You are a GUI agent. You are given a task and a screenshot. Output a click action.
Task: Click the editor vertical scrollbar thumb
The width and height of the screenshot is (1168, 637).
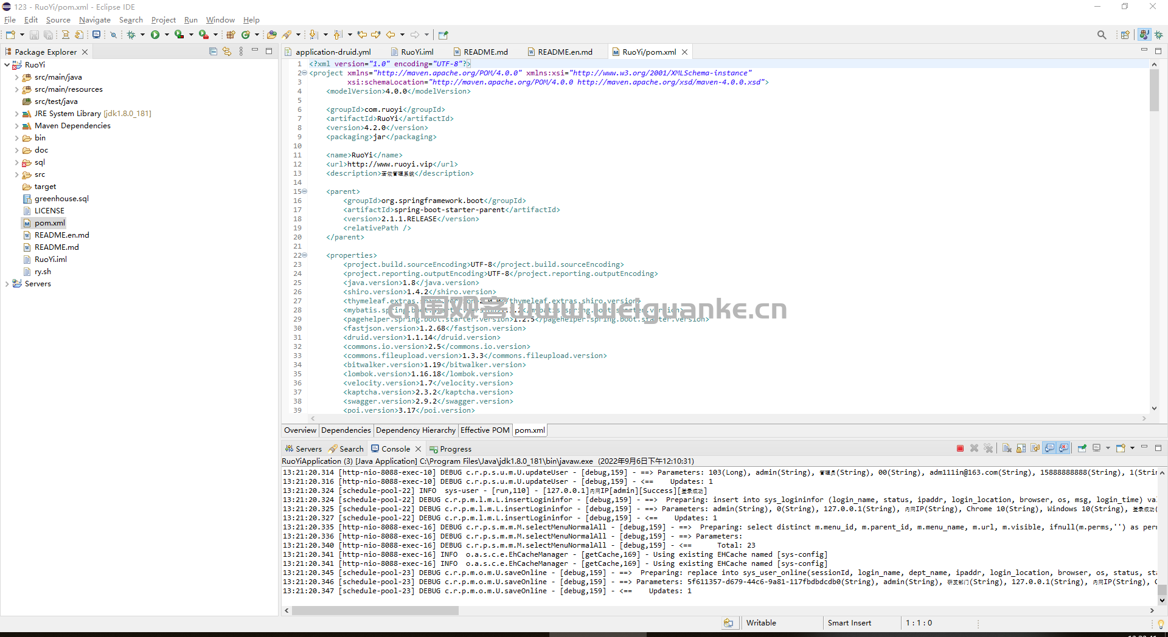coord(1154,90)
